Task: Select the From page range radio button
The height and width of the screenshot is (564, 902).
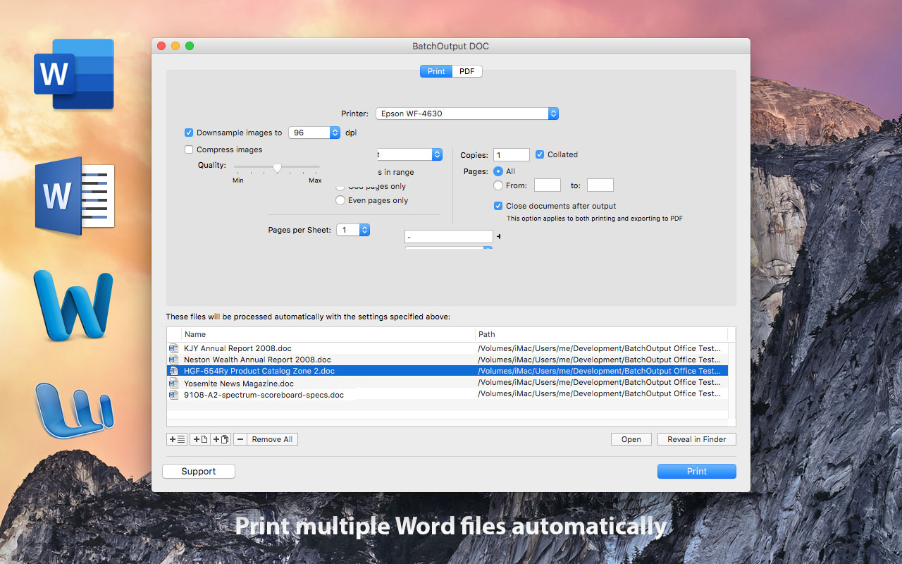Action: click(x=498, y=185)
